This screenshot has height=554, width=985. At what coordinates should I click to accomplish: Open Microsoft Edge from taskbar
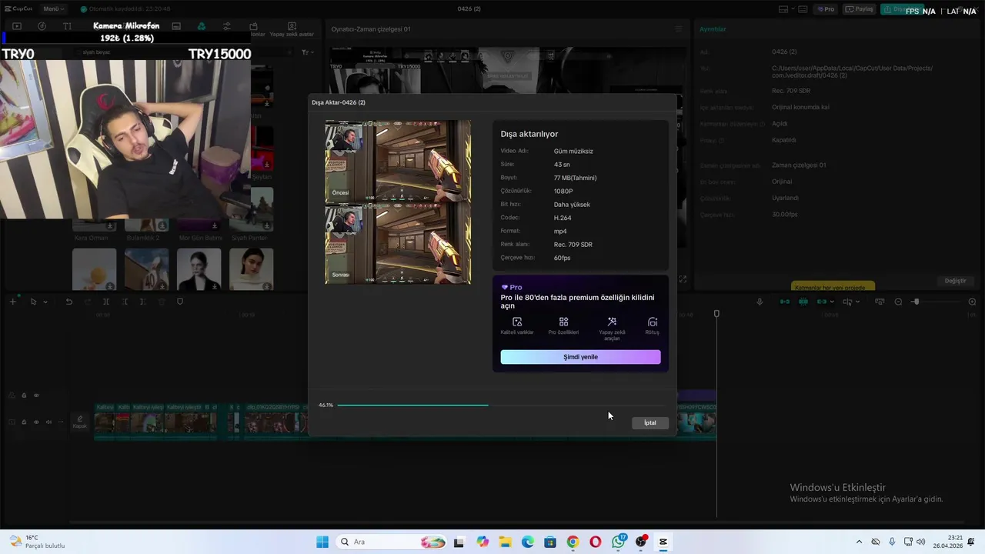pyautogui.click(x=528, y=542)
